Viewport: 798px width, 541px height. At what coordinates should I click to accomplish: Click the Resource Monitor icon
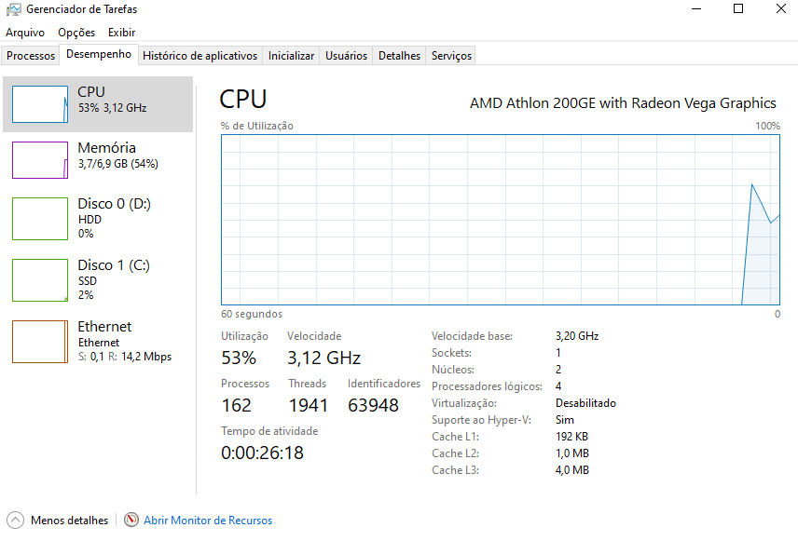point(131,520)
